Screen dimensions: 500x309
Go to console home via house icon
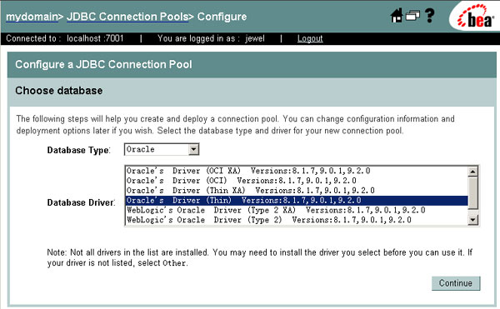397,15
